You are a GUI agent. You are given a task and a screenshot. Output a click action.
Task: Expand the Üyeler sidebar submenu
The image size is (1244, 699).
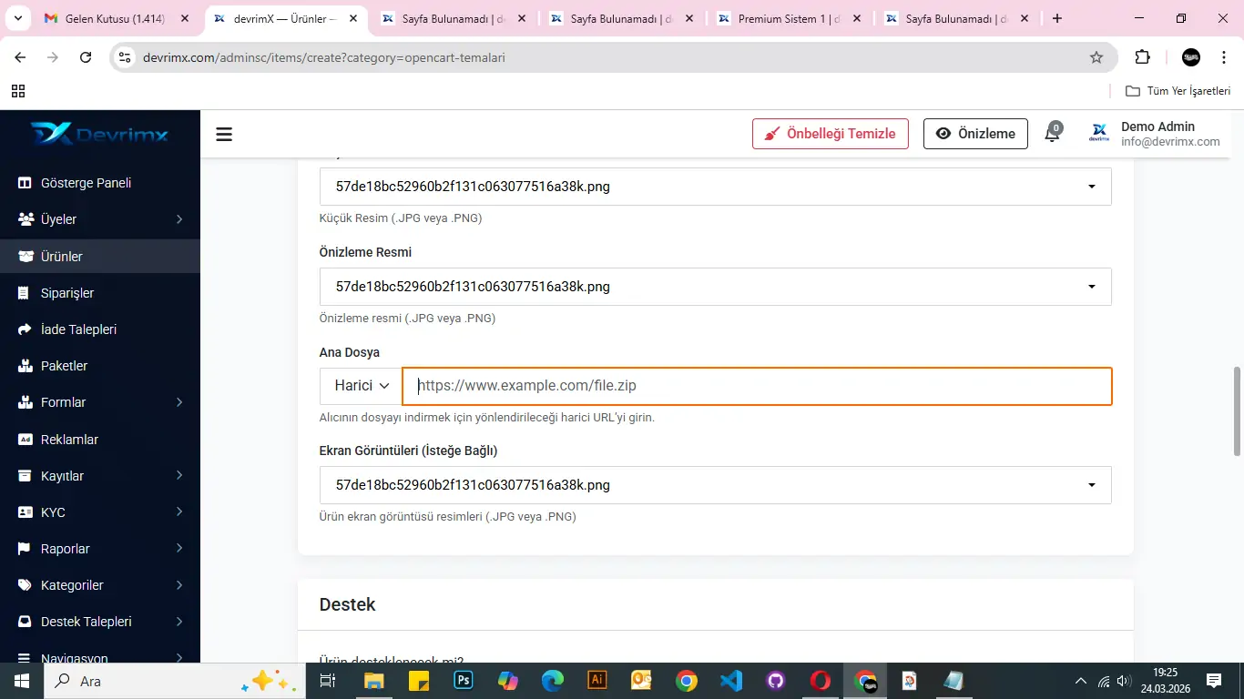pyautogui.click(x=100, y=219)
